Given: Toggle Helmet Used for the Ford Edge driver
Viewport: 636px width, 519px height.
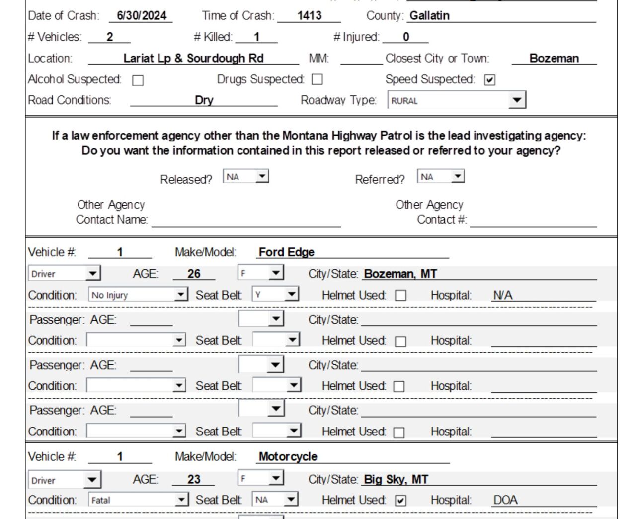Looking at the screenshot, I should pyautogui.click(x=400, y=296).
